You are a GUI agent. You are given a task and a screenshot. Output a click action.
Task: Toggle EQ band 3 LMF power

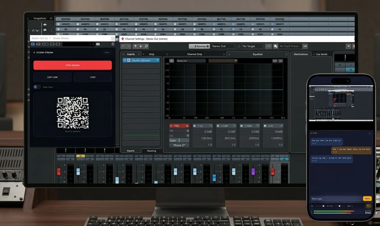point(218,126)
